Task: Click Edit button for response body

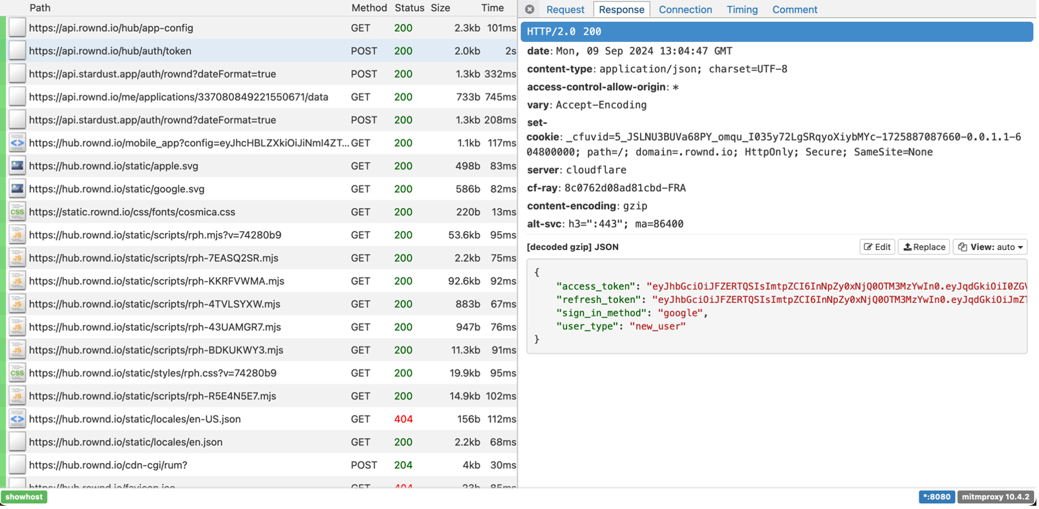Action: tap(877, 247)
